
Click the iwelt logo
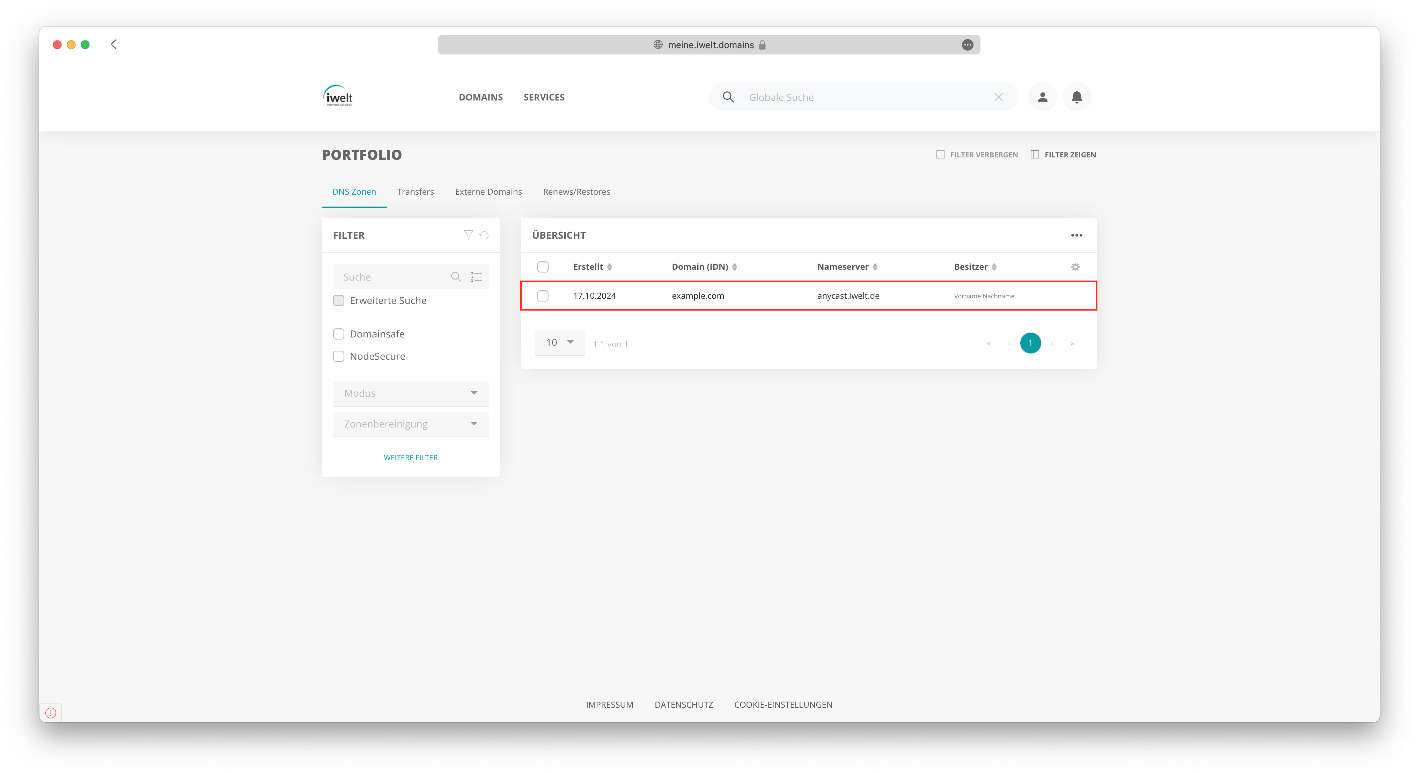coord(338,96)
